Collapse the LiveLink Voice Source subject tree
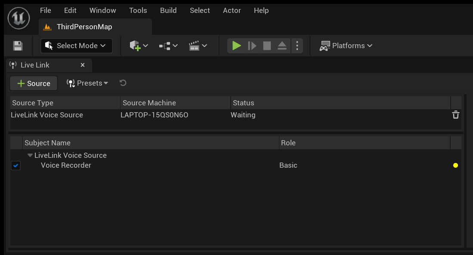The width and height of the screenshot is (473, 255). pos(30,155)
